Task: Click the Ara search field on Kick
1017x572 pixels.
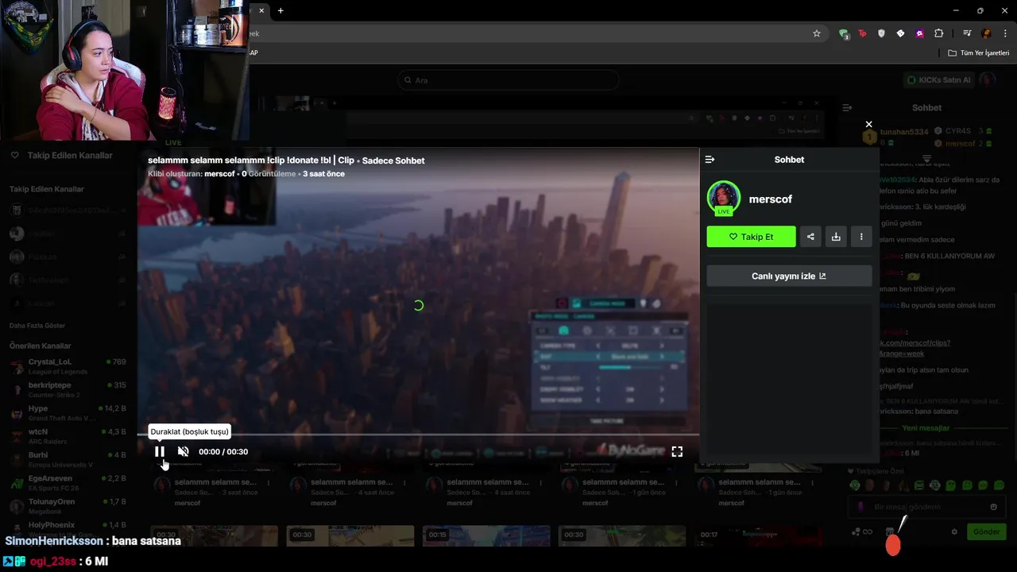Action: pos(508,80)
